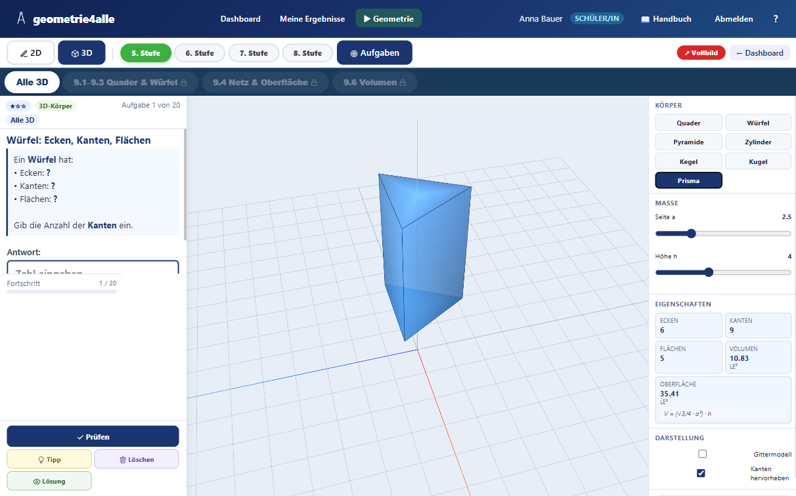The image size is (796, 496).
Task: Click the volume formula text
Action: click(688, 414)
